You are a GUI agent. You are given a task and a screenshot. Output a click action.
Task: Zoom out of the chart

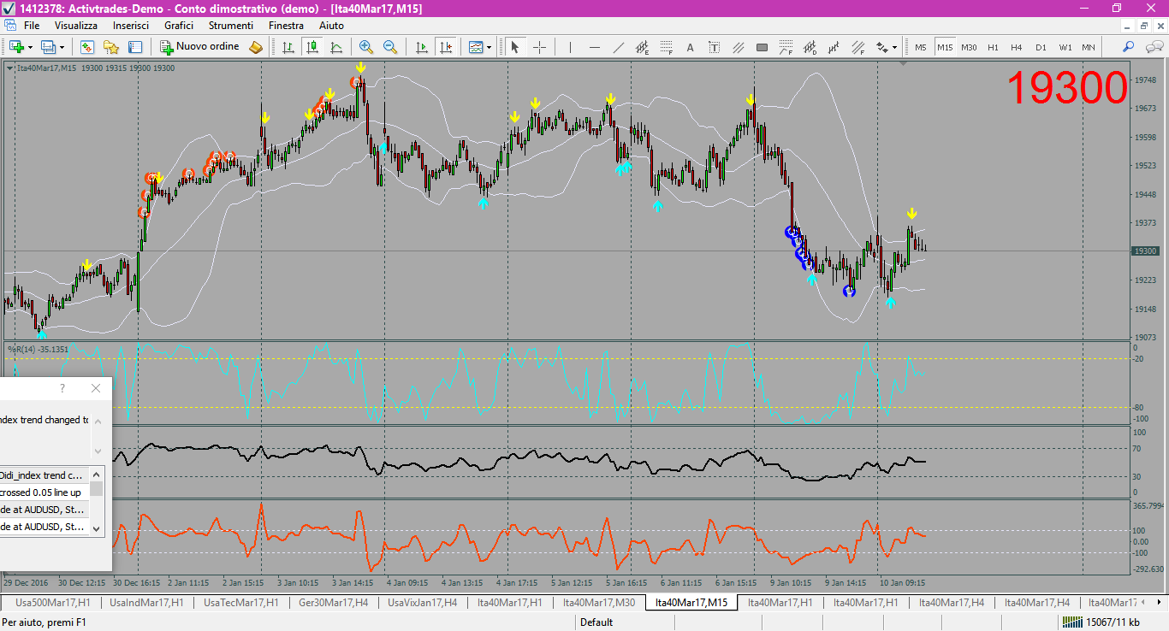point(390,47)
